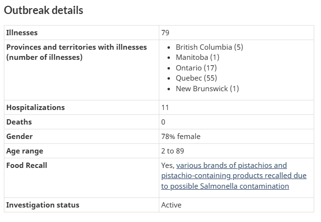Click the Deaths row label
This screenshot has height=222, width=321.
click(x=19, y=122)
